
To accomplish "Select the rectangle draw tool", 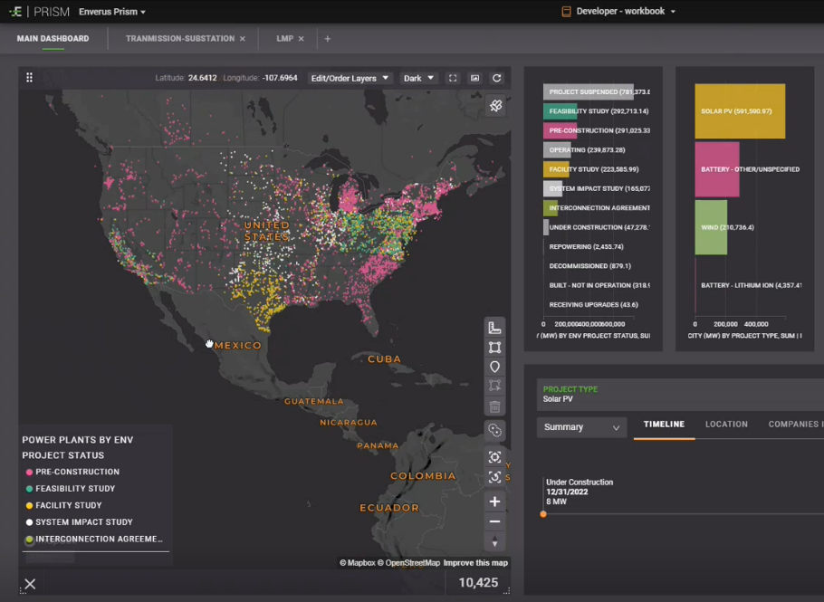I will tap(494, 348).
